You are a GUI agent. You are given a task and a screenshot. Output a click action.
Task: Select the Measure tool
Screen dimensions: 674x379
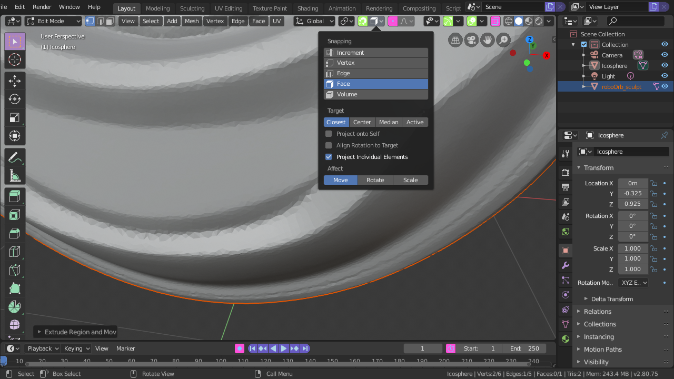coord(15,175)
